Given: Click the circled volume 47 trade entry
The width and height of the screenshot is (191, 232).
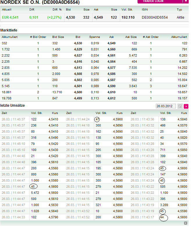Looking at the screenshot, I should 97,119.
